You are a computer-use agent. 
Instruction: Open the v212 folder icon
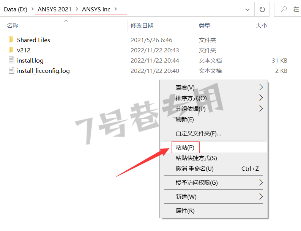coord(11,50)
